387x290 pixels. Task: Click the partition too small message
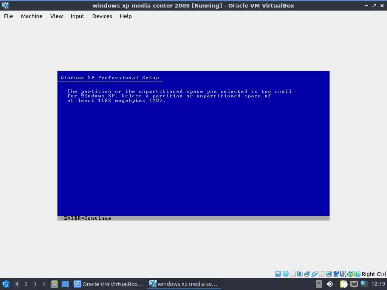(180, 96)
